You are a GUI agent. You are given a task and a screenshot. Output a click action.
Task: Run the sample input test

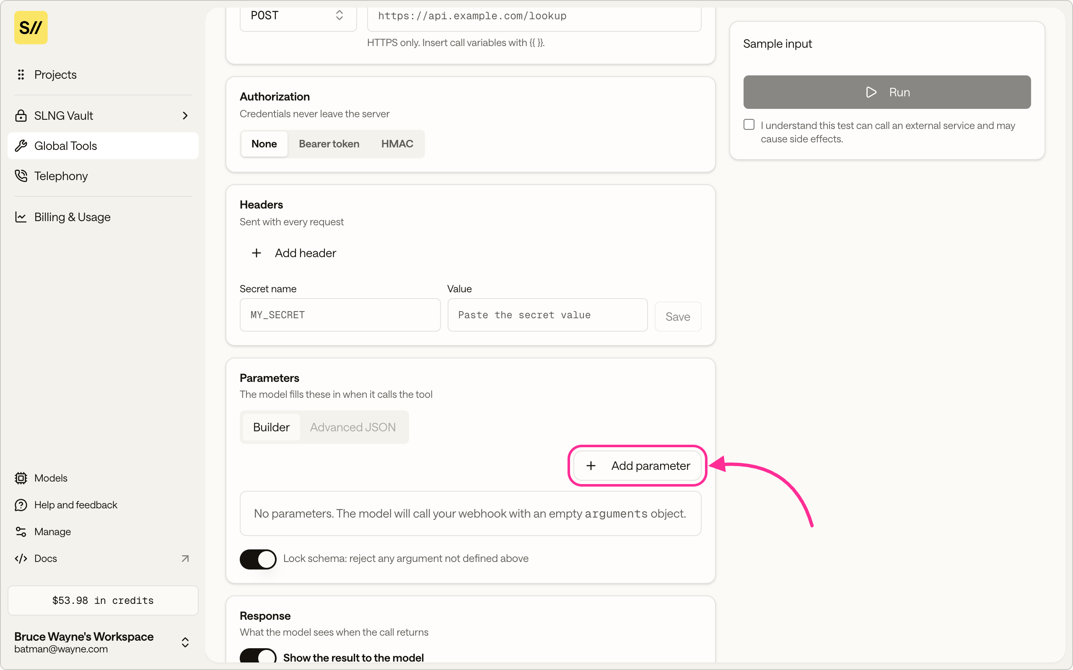(887, 92)
